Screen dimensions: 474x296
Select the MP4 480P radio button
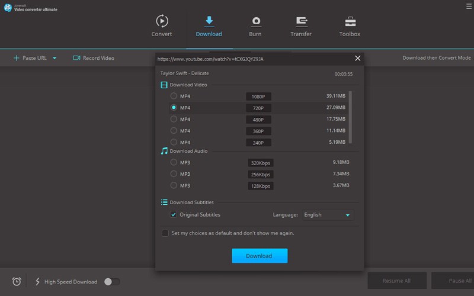point(174,119)
